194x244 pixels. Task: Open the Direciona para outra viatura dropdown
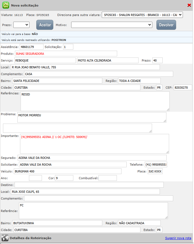tap(142, 15)
